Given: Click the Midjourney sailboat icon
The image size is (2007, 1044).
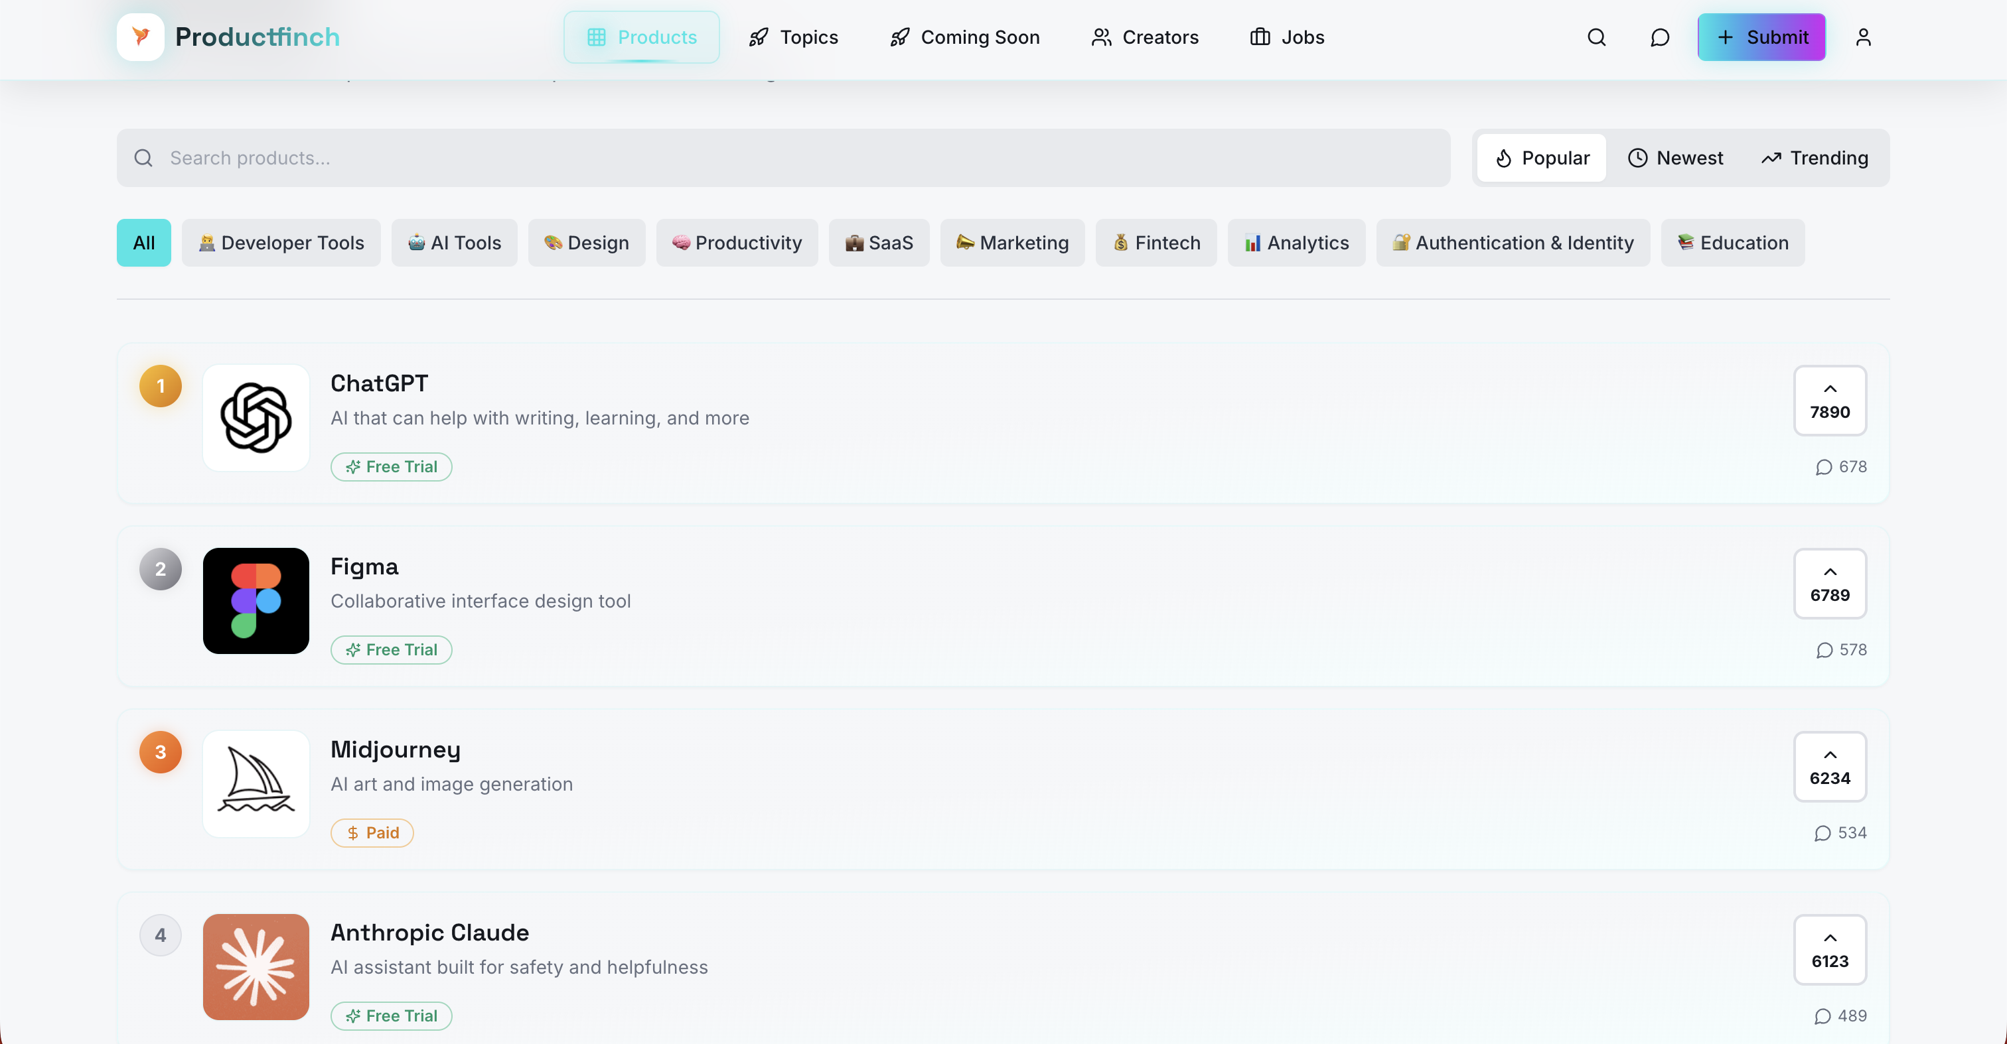Looking at the screenshot, I should 256,784.
